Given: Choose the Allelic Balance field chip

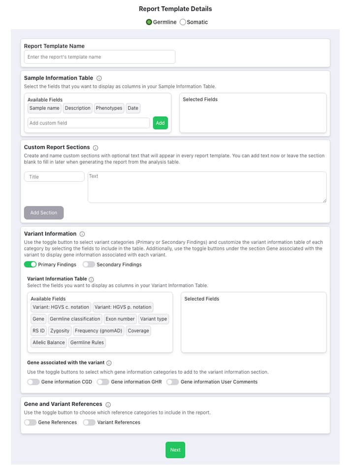Looking at the screenshot, I should 49,342.
